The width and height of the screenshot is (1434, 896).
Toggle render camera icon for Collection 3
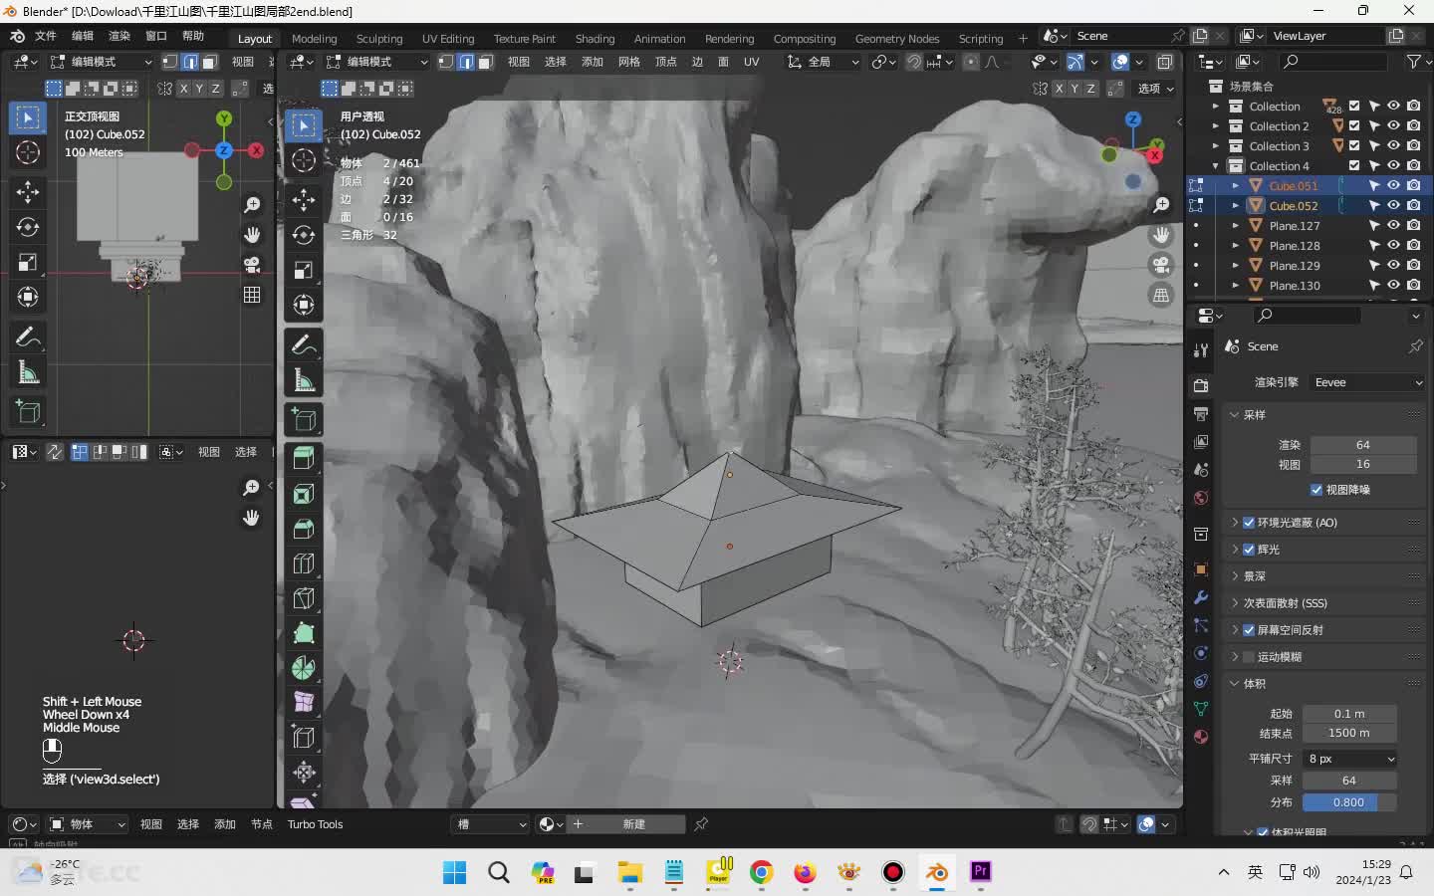click(1413, 145)
